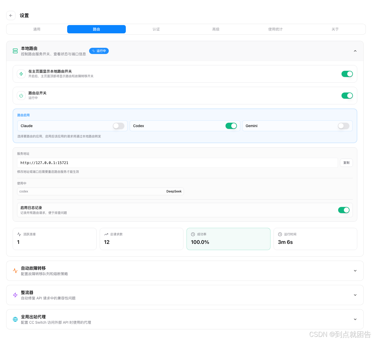Open the 认证 tab
Viewport: 372px width, 341px height.
click(156, 29)
